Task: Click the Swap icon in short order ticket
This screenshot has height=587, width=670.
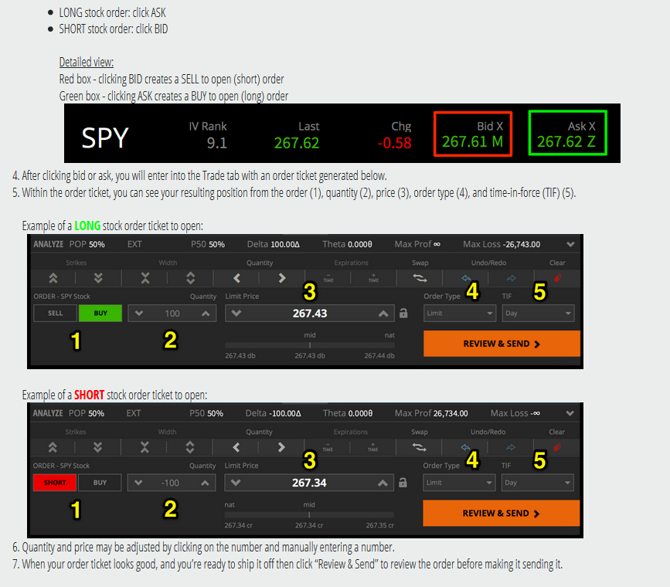Action: 419,447
